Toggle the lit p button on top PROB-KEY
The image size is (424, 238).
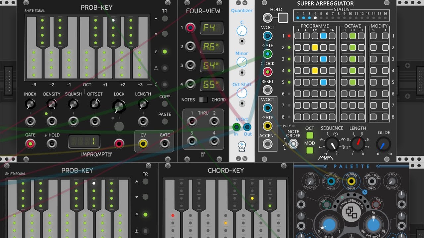pyautogui.click(x=165, y=52)
